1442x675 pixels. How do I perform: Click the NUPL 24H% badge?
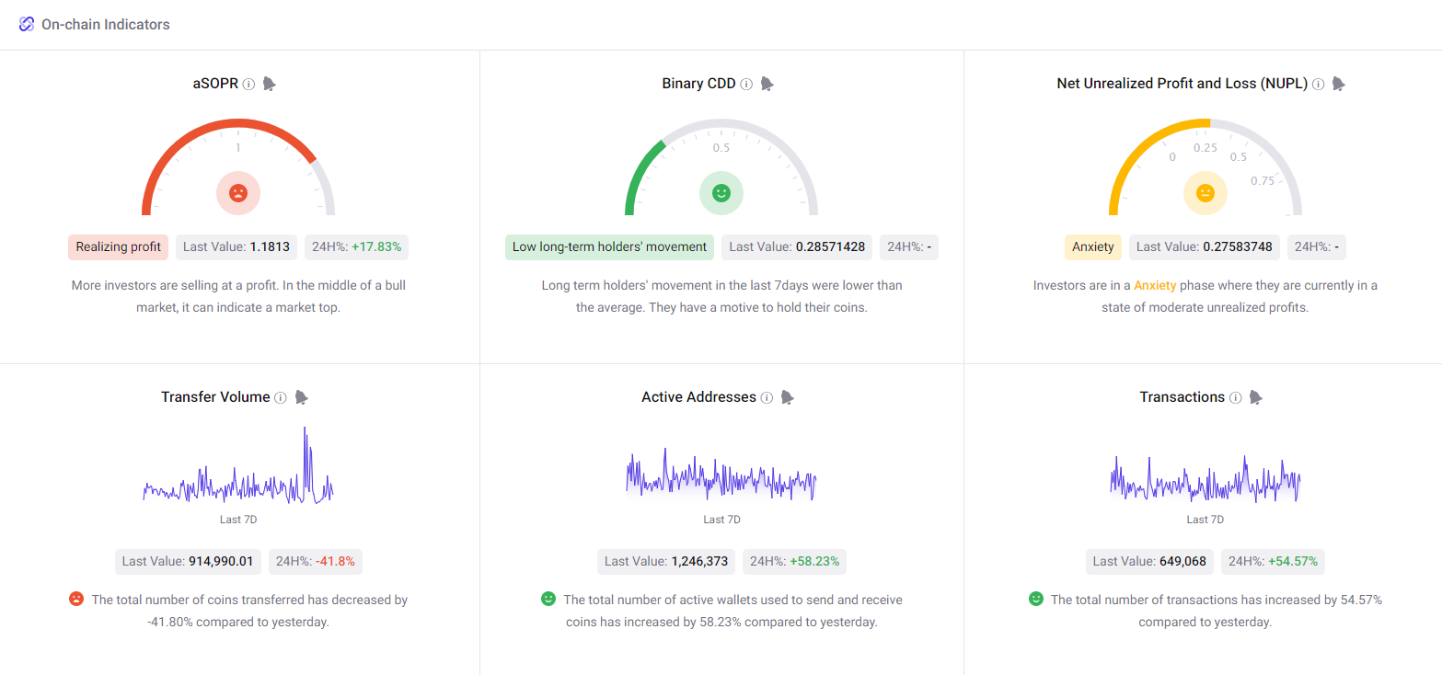click(1316, 246)
